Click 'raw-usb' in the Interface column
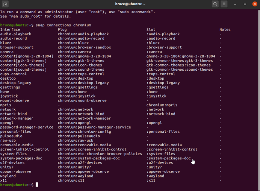This screenshot has height=191, width=260. click(x=8, y=141)
